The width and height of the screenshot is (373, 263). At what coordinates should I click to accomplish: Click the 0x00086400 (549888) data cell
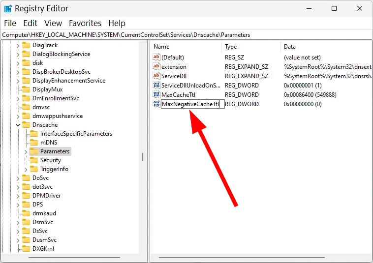click(x=310, y=95)
